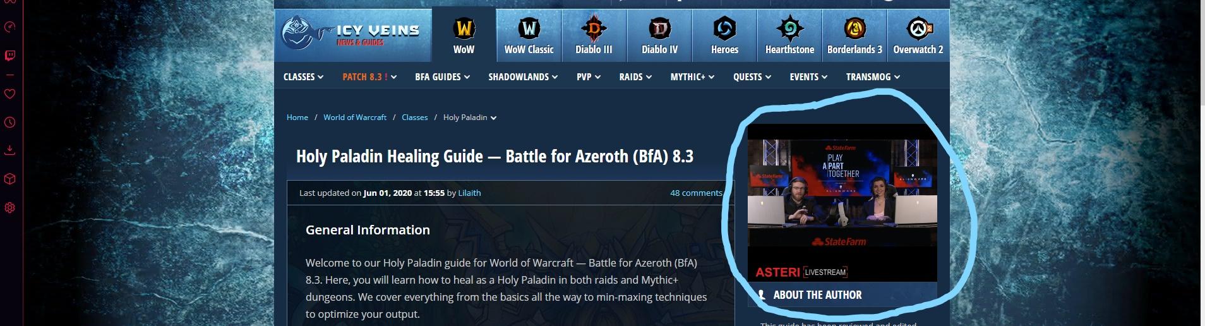The height and width of the screenshot is (326, 1205).
Task: Open the Twitch icon in the browser sidebar
Action: pyautogui.click(x=10, y=56)
